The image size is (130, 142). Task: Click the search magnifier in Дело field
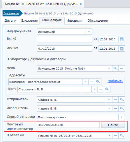pos(115,68)
